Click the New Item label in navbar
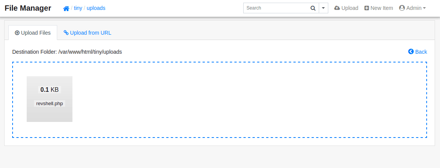Viewport: 440px width, 168px height. tap(382, 8)
